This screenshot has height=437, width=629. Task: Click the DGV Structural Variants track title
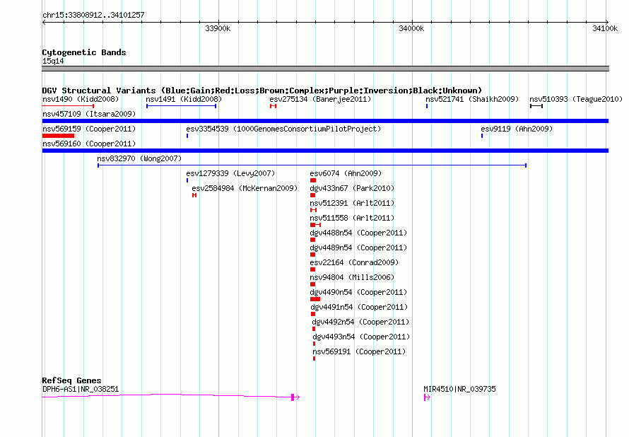tap(262, 91)
